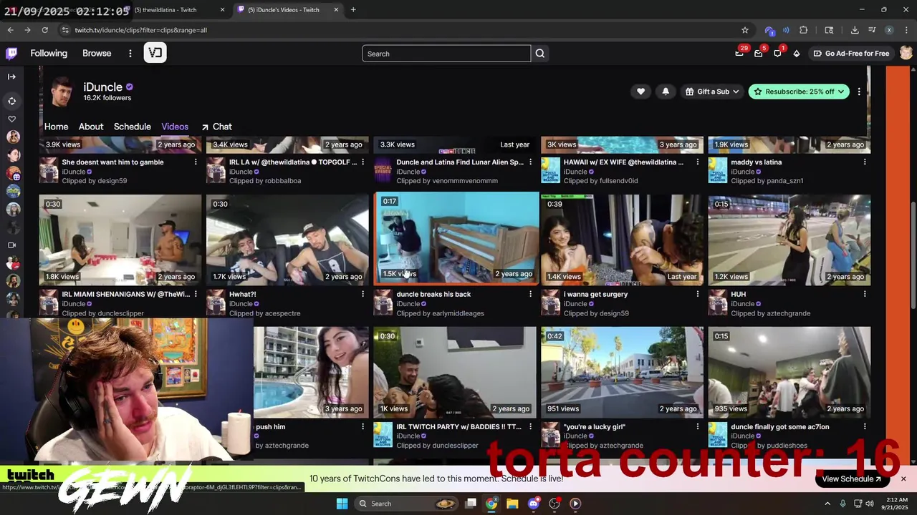Click 'Clipped by earlymiddleages' text
The height and width of the screenshot is (515, 917).
click(x=440, y=313)
